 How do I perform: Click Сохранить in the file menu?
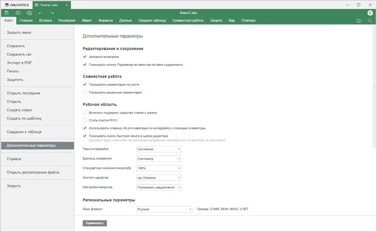coord(38,46)
